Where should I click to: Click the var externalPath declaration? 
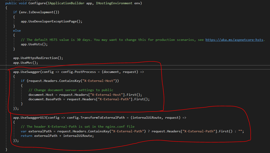click(x=36, y=131)
